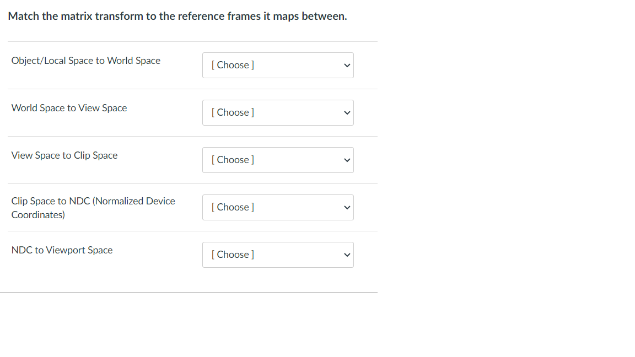635x357 pixels.
Task: Open the dropdown for Object/Local Space to World Space
Action: 278,65
